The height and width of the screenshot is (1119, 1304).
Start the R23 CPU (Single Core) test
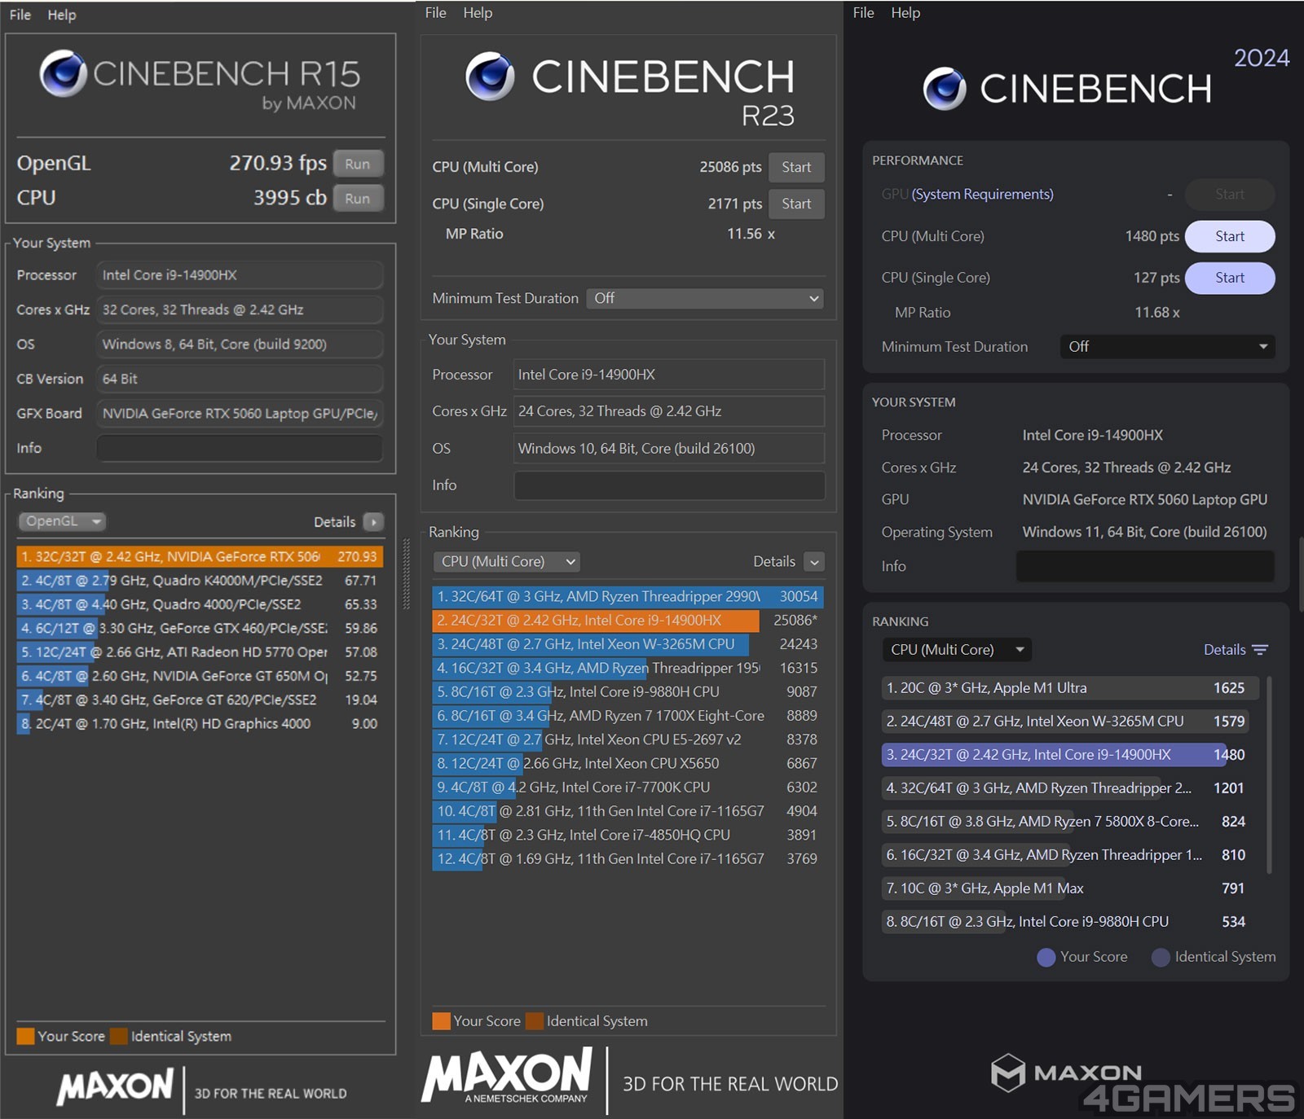point(795,204)
